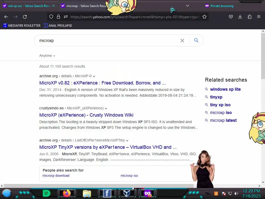Click 'About 11,100 search results' text

(x=62, y=67)
